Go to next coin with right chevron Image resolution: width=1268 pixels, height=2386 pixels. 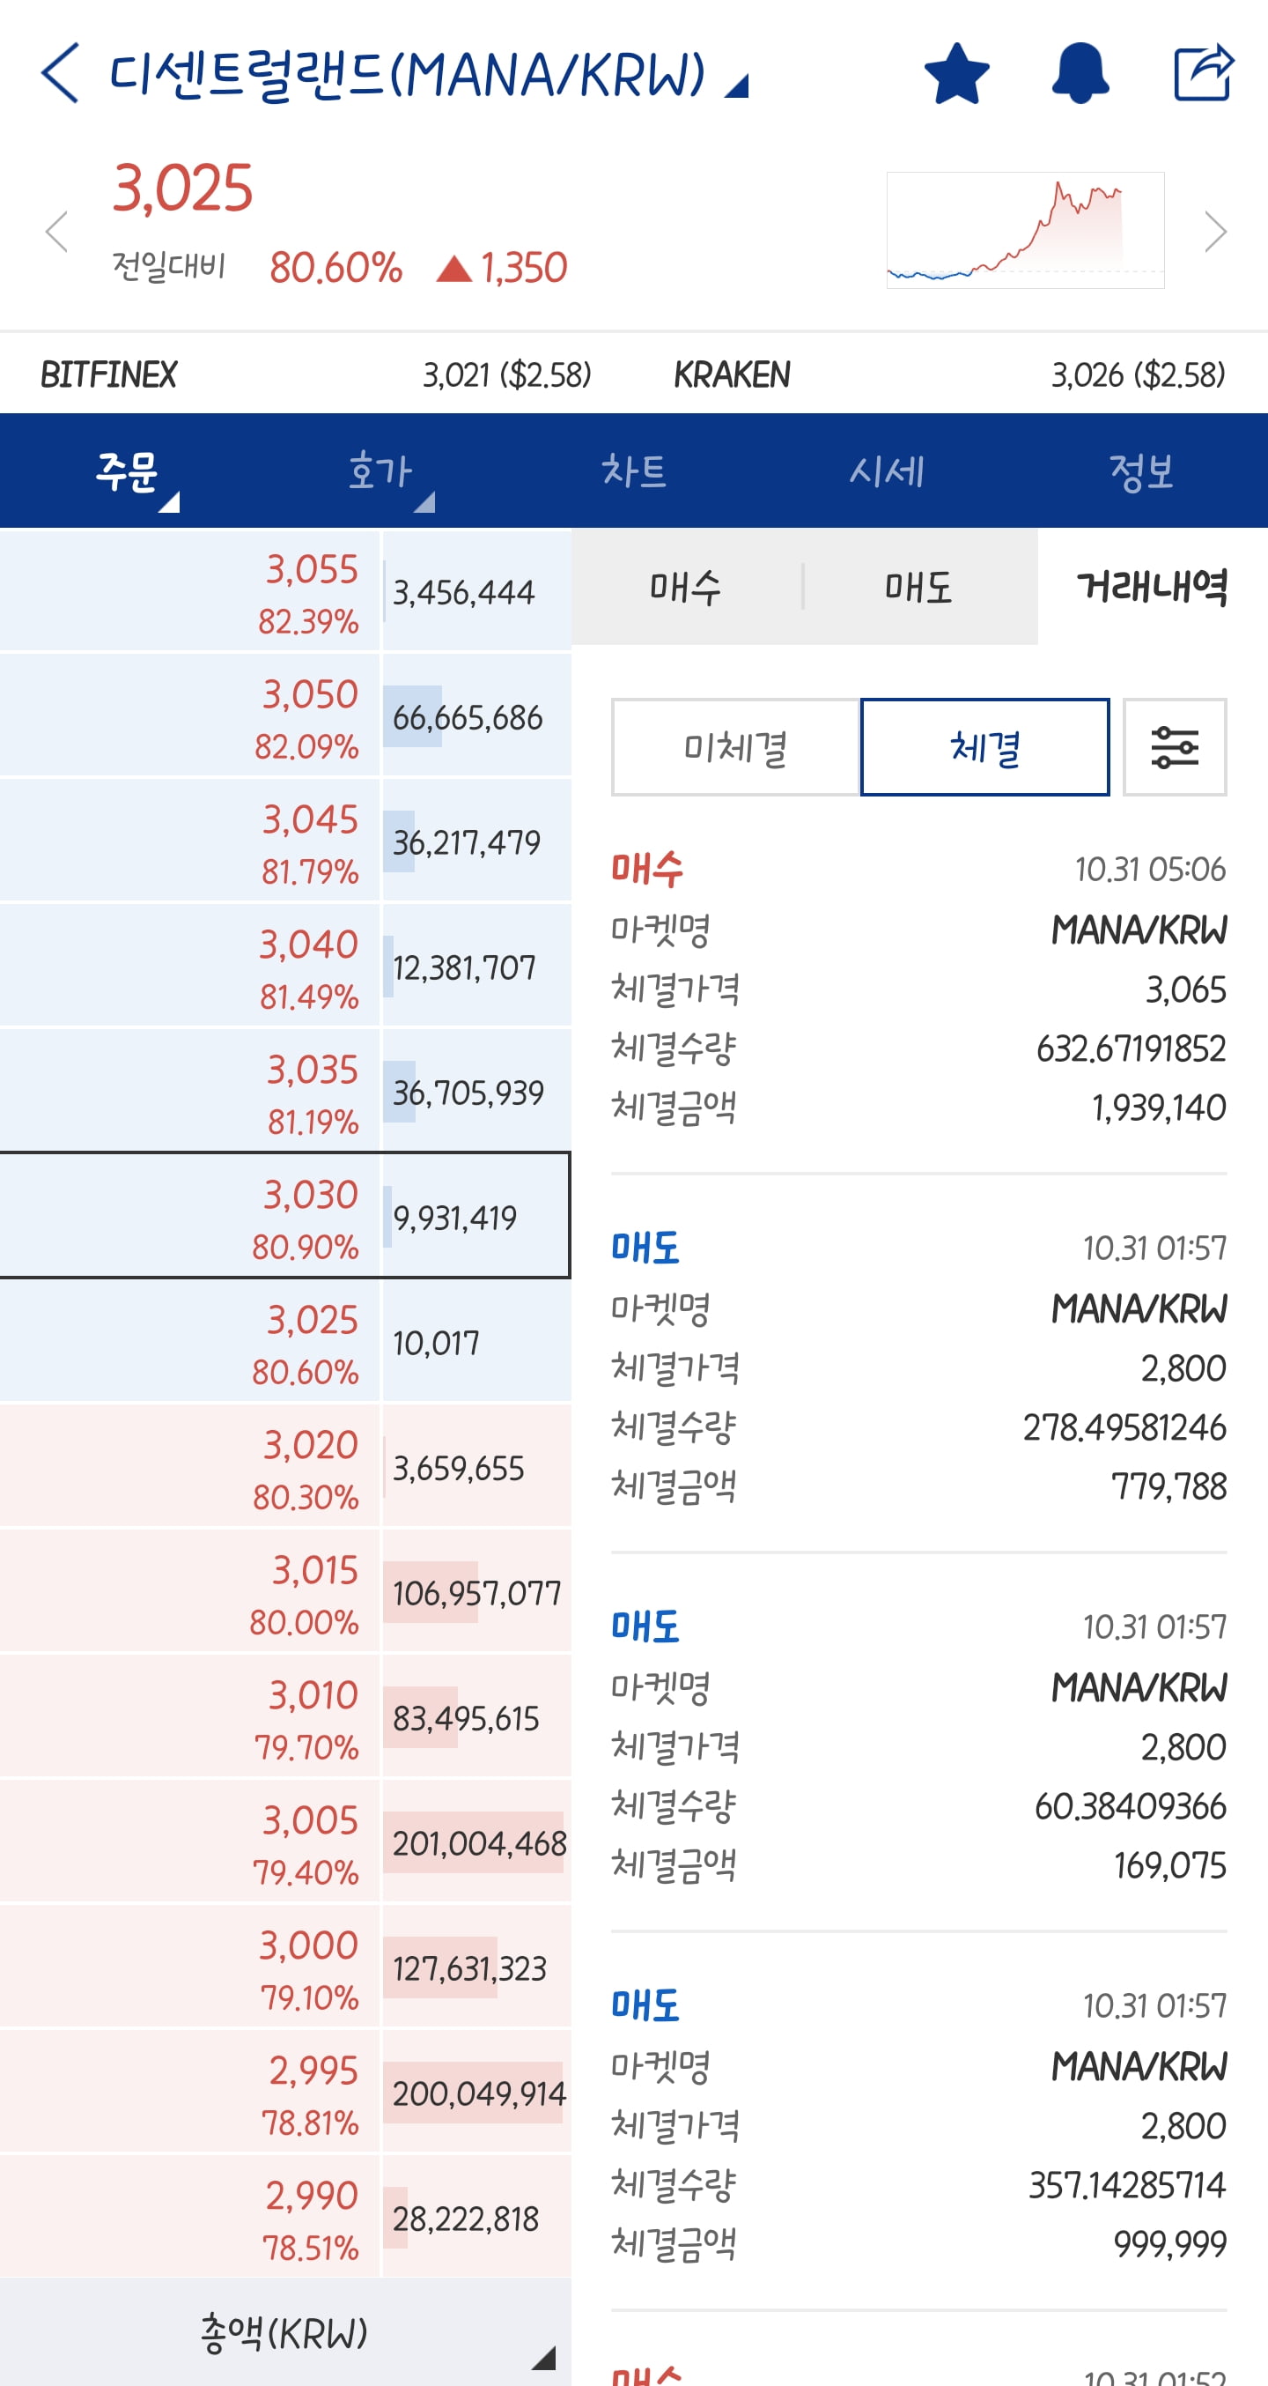pos(1215,232)
